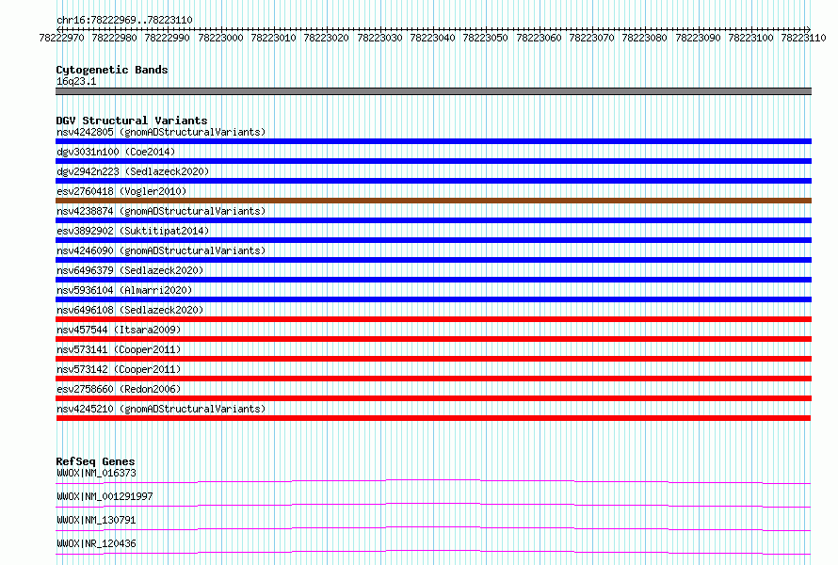Click the red bar under nsv6496108
This screenshot has width=838, height=565.
pyautogui.click(x=433, y=319)
